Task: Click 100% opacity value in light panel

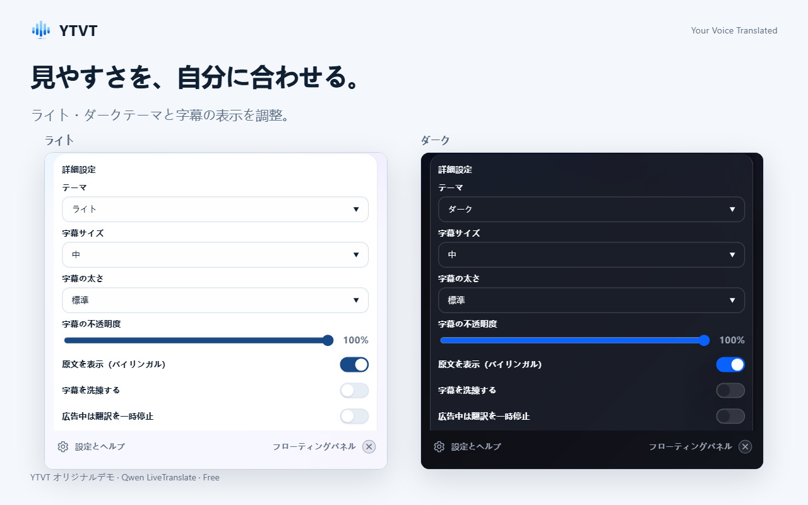Action: (356, 340)
